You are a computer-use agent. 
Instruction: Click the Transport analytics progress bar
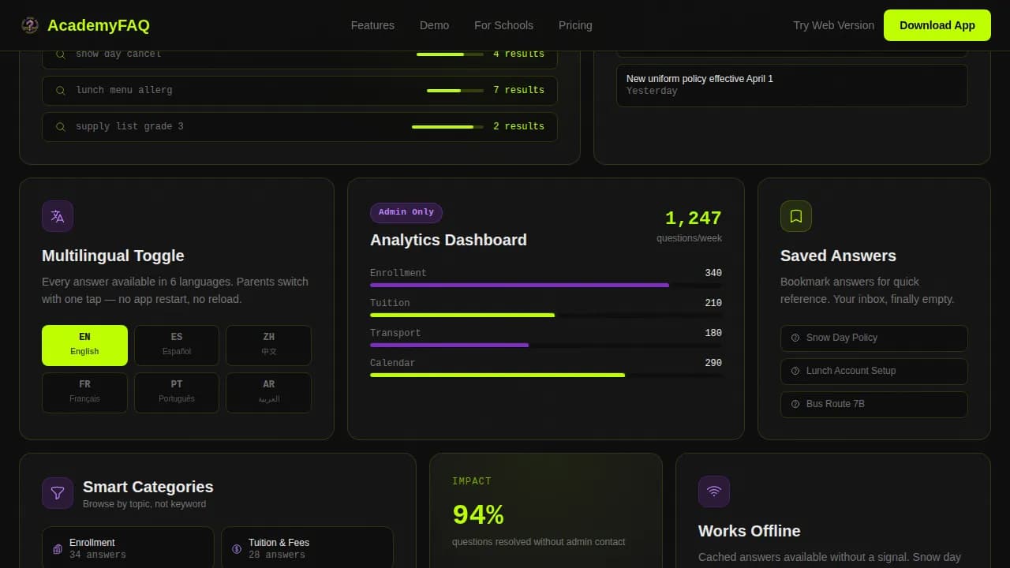[x=546, y=345]
